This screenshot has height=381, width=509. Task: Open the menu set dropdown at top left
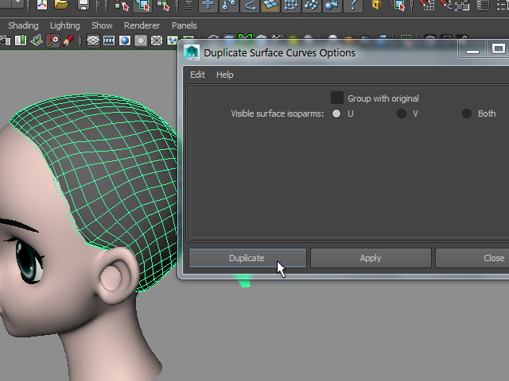tap(17, 5)
